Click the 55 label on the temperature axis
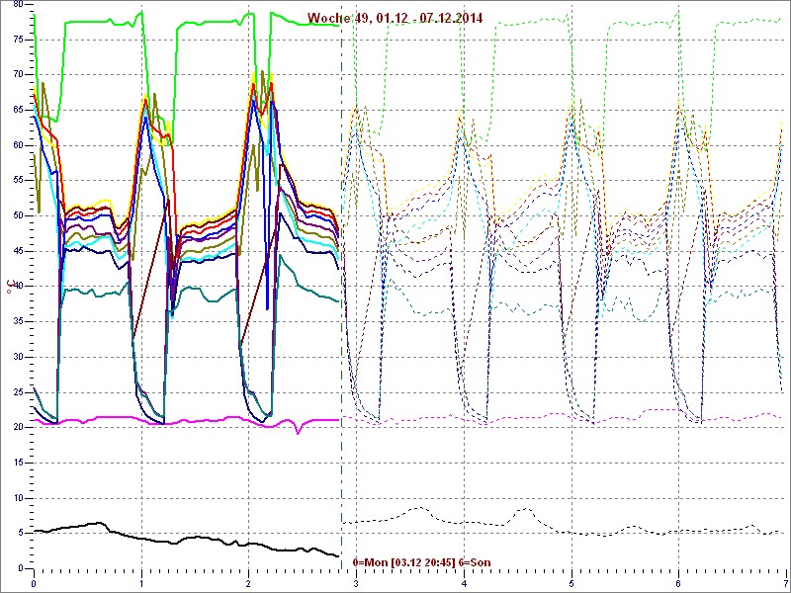This screenshot has height=593, width=791. click(18, 181)
